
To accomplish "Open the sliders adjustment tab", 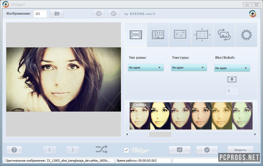I will pos(180,35).
